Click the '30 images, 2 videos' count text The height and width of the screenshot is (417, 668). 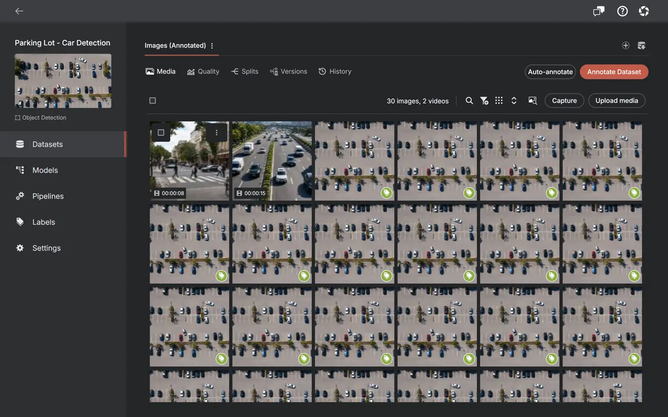pos(417,101)
